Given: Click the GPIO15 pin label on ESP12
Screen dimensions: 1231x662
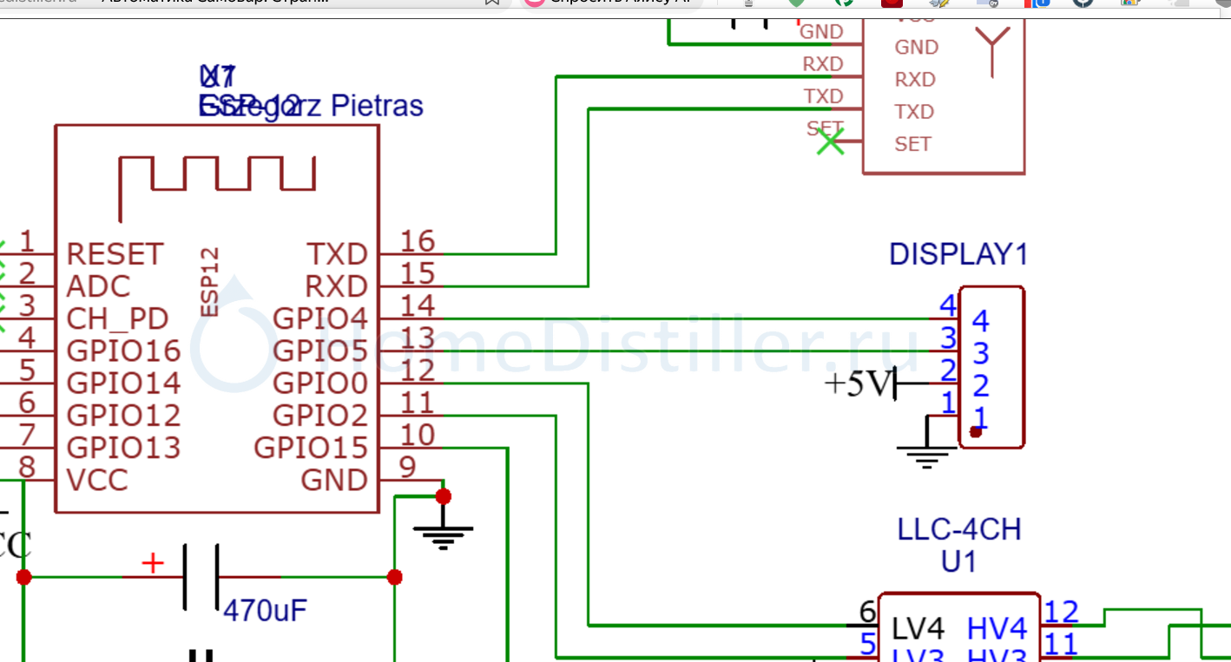Looking at the screenshot, I should point(311,448).
